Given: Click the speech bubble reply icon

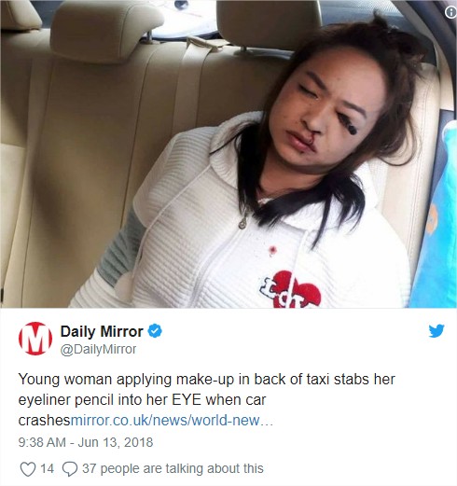Looking at the screenshot, I should (x=70, y=469).
